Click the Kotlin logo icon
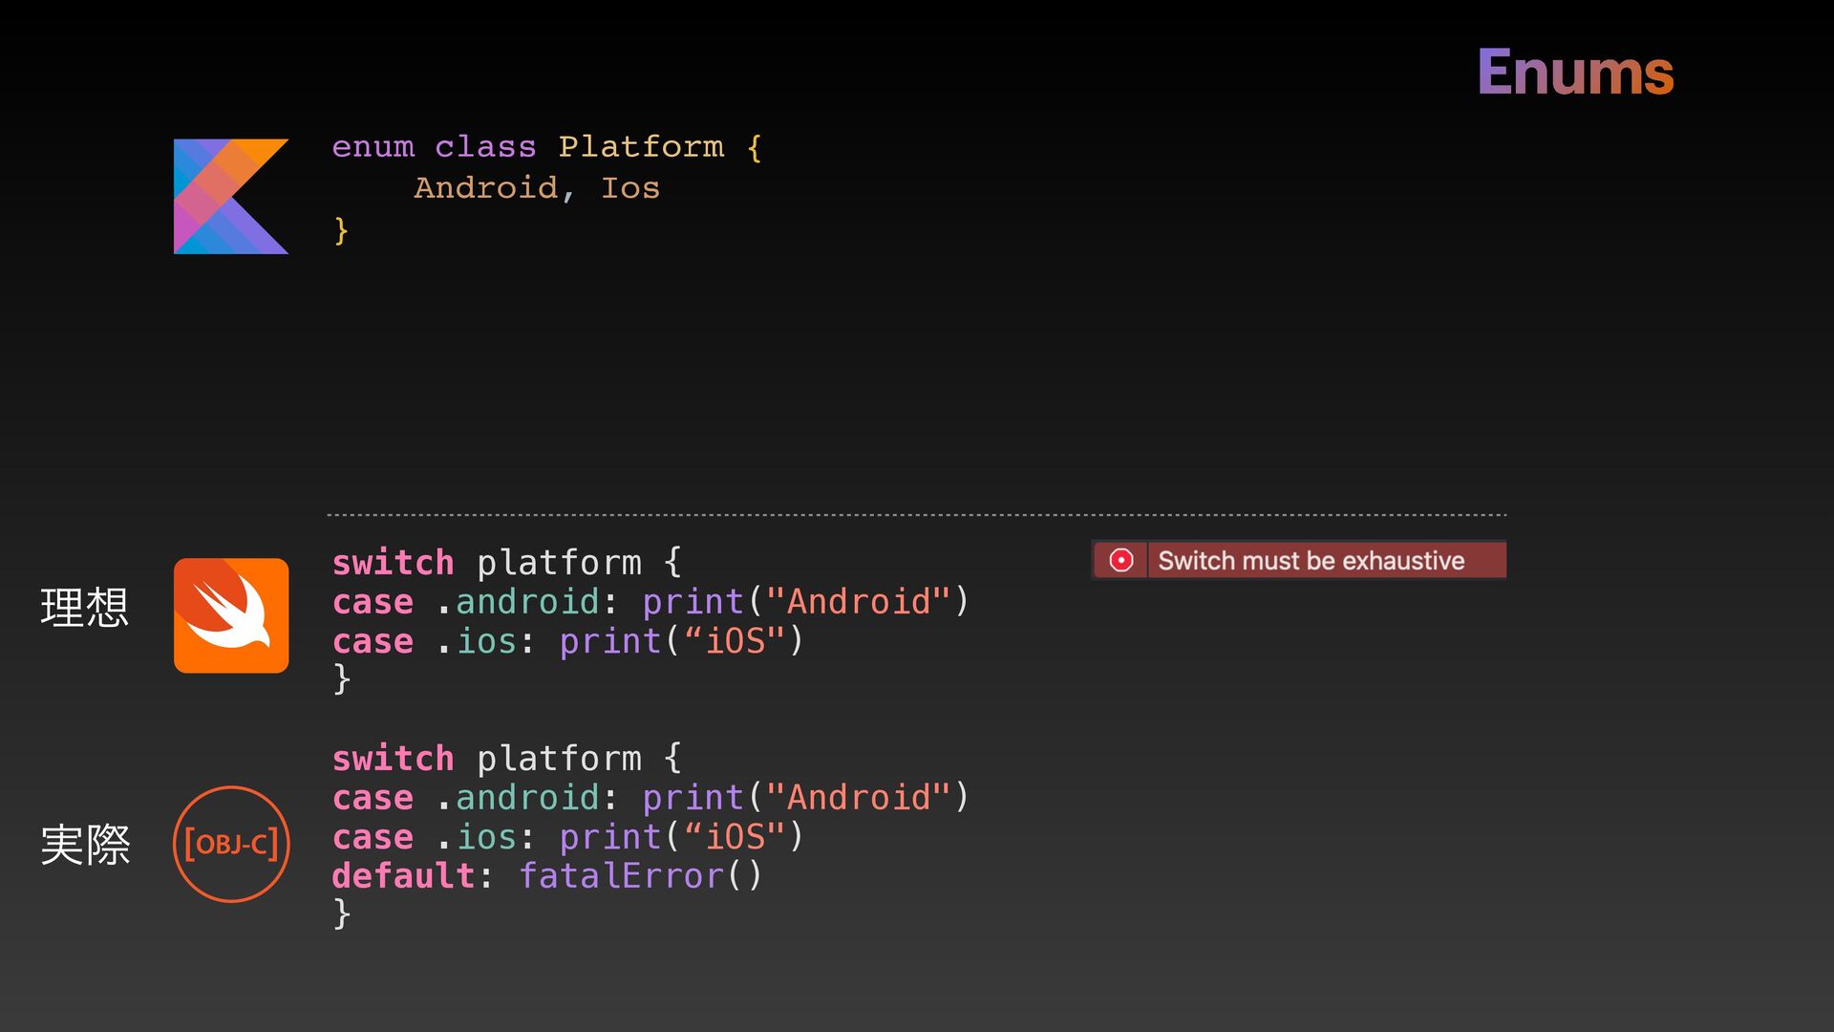The image size is (1834, 1032). (x=231, y=196)
